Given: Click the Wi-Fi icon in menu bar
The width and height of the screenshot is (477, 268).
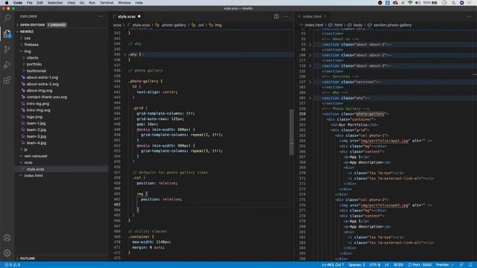Looking at the screenshot, I should pyautogui.click(x=410, y=3).
